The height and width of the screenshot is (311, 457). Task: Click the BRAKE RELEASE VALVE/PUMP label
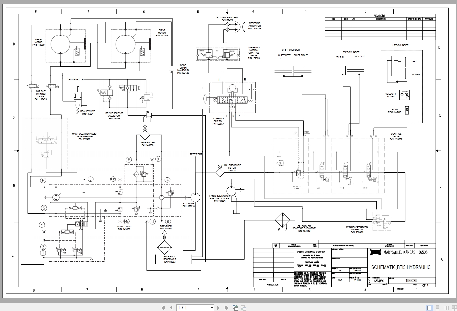[x=114, y=116]
